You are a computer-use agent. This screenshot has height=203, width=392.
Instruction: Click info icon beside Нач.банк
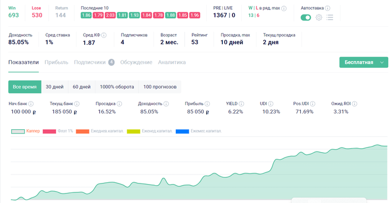[31, 103]
